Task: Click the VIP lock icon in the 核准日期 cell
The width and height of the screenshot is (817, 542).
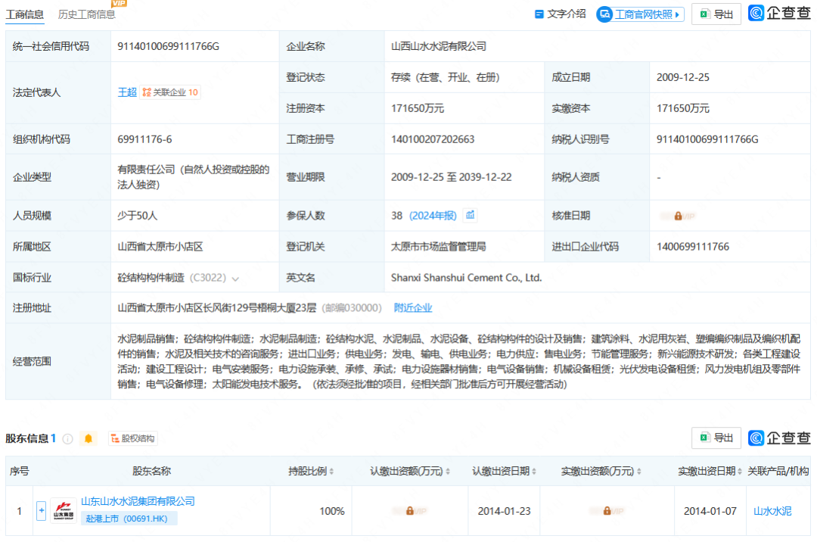Action: (x=678, y=216)
